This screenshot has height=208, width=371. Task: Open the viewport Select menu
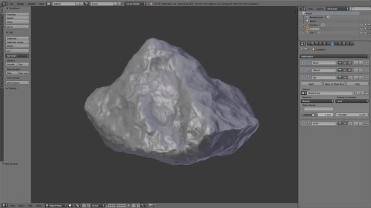click(x=21, y=206)
